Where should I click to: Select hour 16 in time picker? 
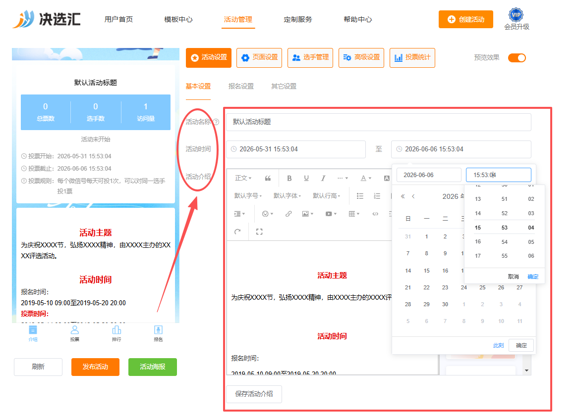click(x=478, y=242)
